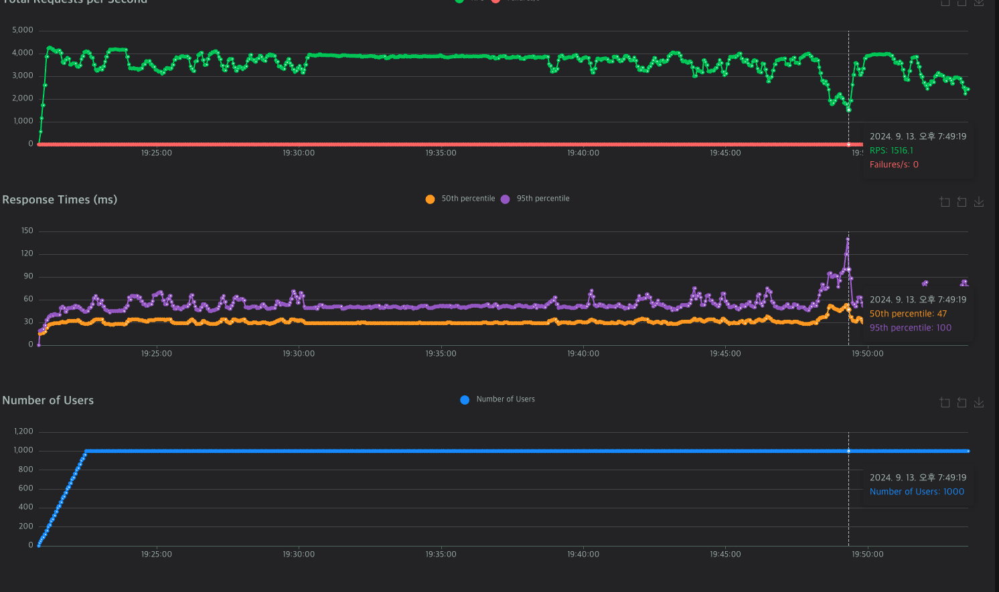Activate area zoom on Number of Users chart

click(945, 403)
